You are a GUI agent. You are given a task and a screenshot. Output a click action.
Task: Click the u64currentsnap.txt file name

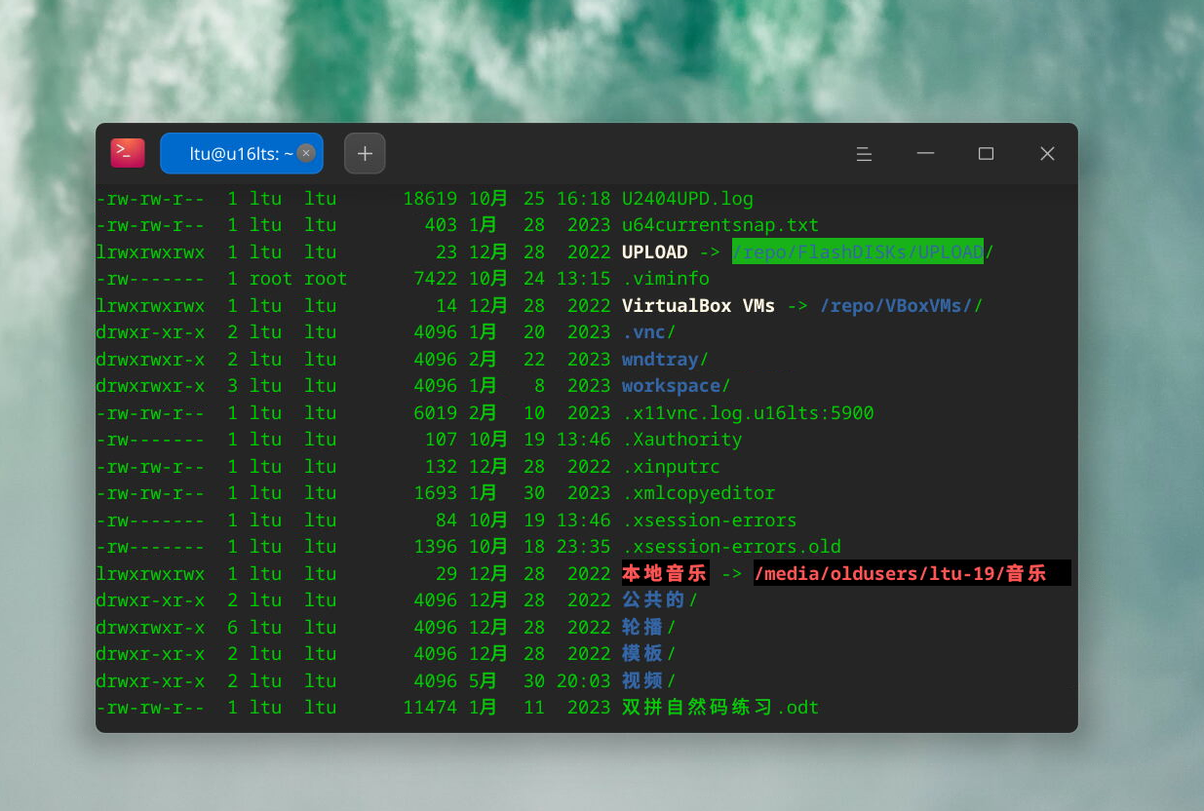pos(720,225)
